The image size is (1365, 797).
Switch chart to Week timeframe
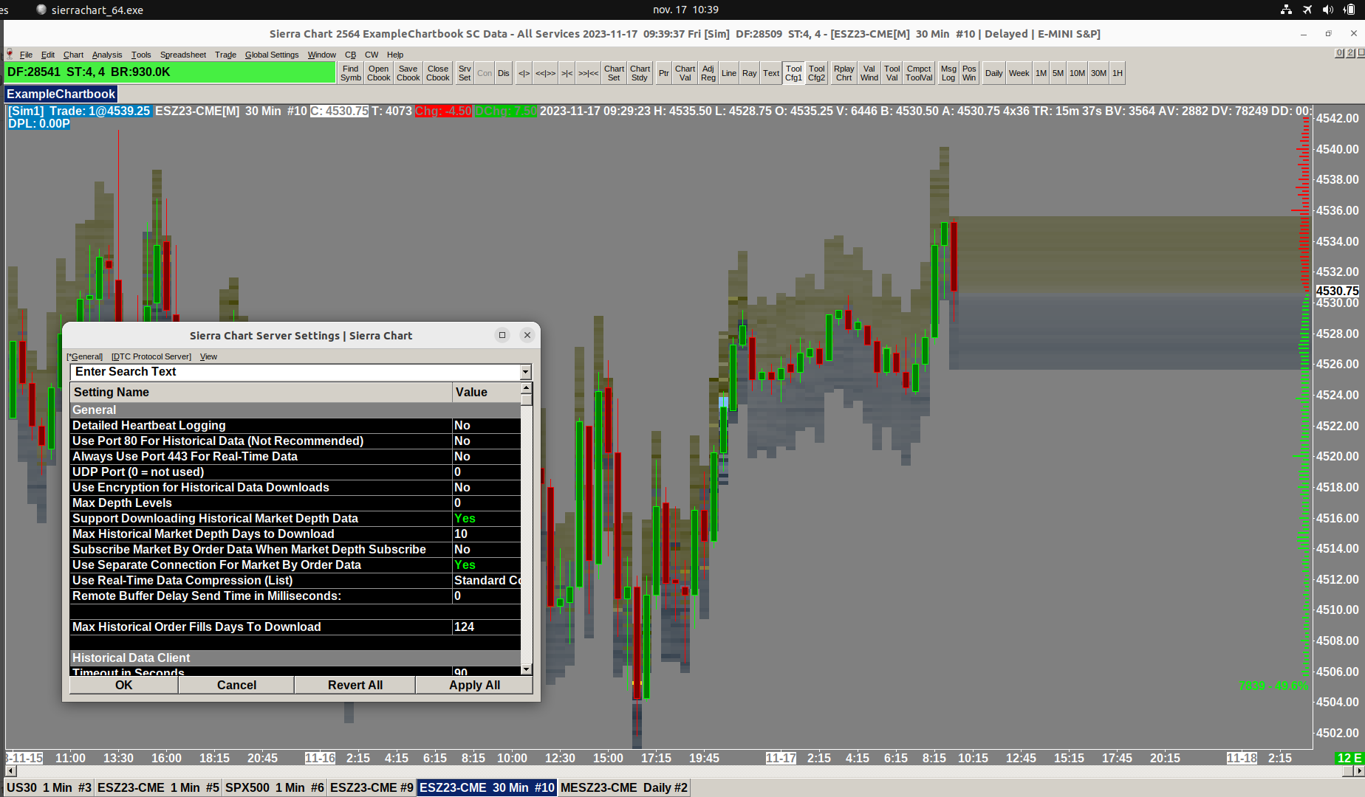1019,73
